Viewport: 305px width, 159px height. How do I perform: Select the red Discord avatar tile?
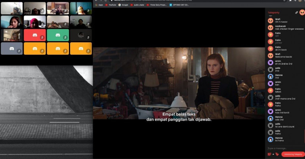[x=35, y=35]
